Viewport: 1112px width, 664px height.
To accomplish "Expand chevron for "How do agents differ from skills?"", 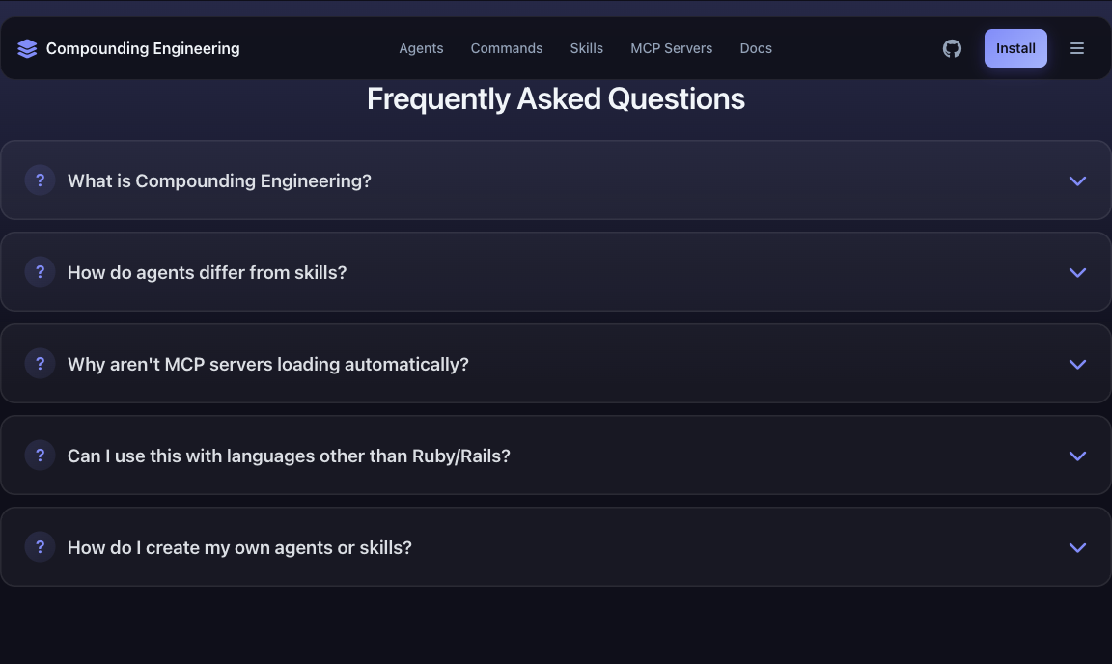I will [x=1077, y=272].
